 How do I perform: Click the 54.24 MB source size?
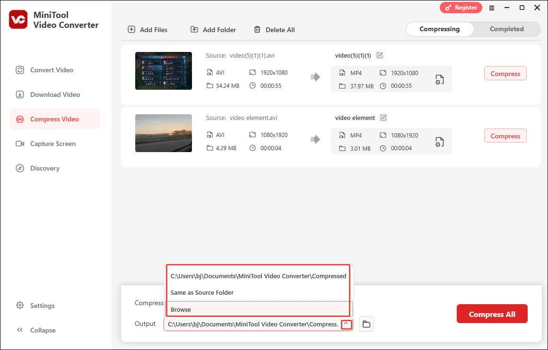pyautogui.click(x=227, y=85)
